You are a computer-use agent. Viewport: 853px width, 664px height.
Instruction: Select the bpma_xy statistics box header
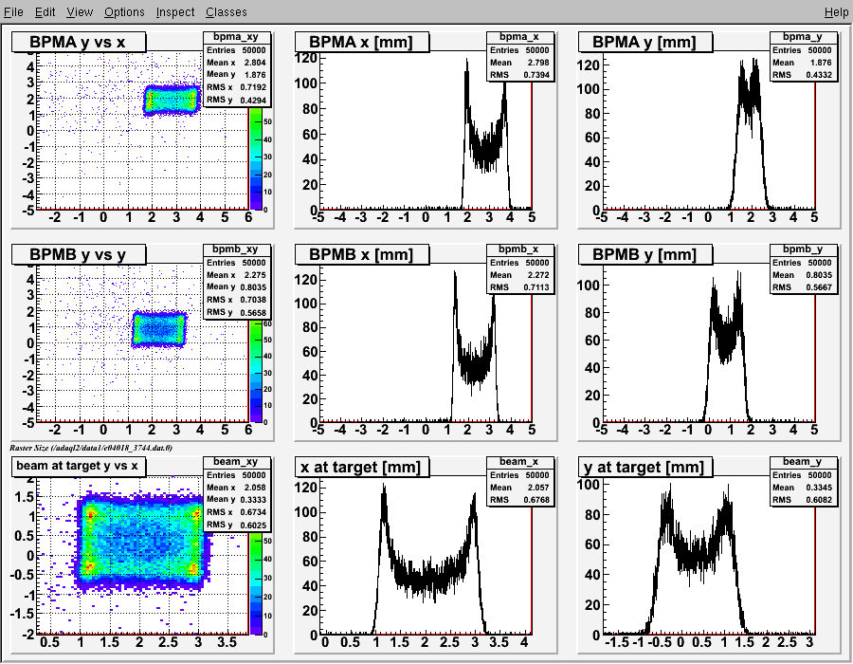pos(236,37)
